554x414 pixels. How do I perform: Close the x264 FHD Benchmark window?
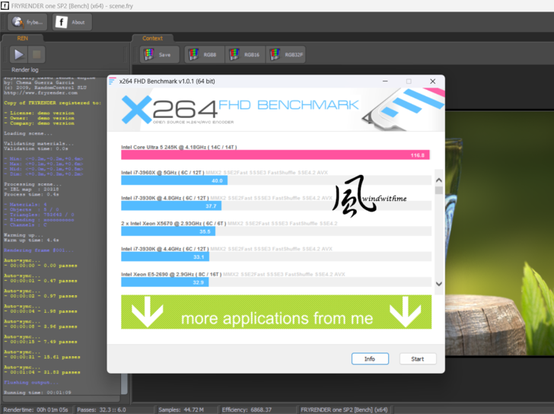(433, 81)
